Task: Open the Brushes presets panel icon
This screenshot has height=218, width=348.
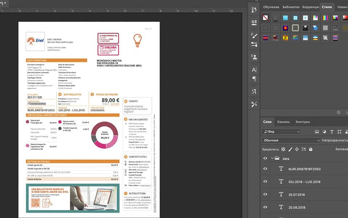Action: [254, 44]
